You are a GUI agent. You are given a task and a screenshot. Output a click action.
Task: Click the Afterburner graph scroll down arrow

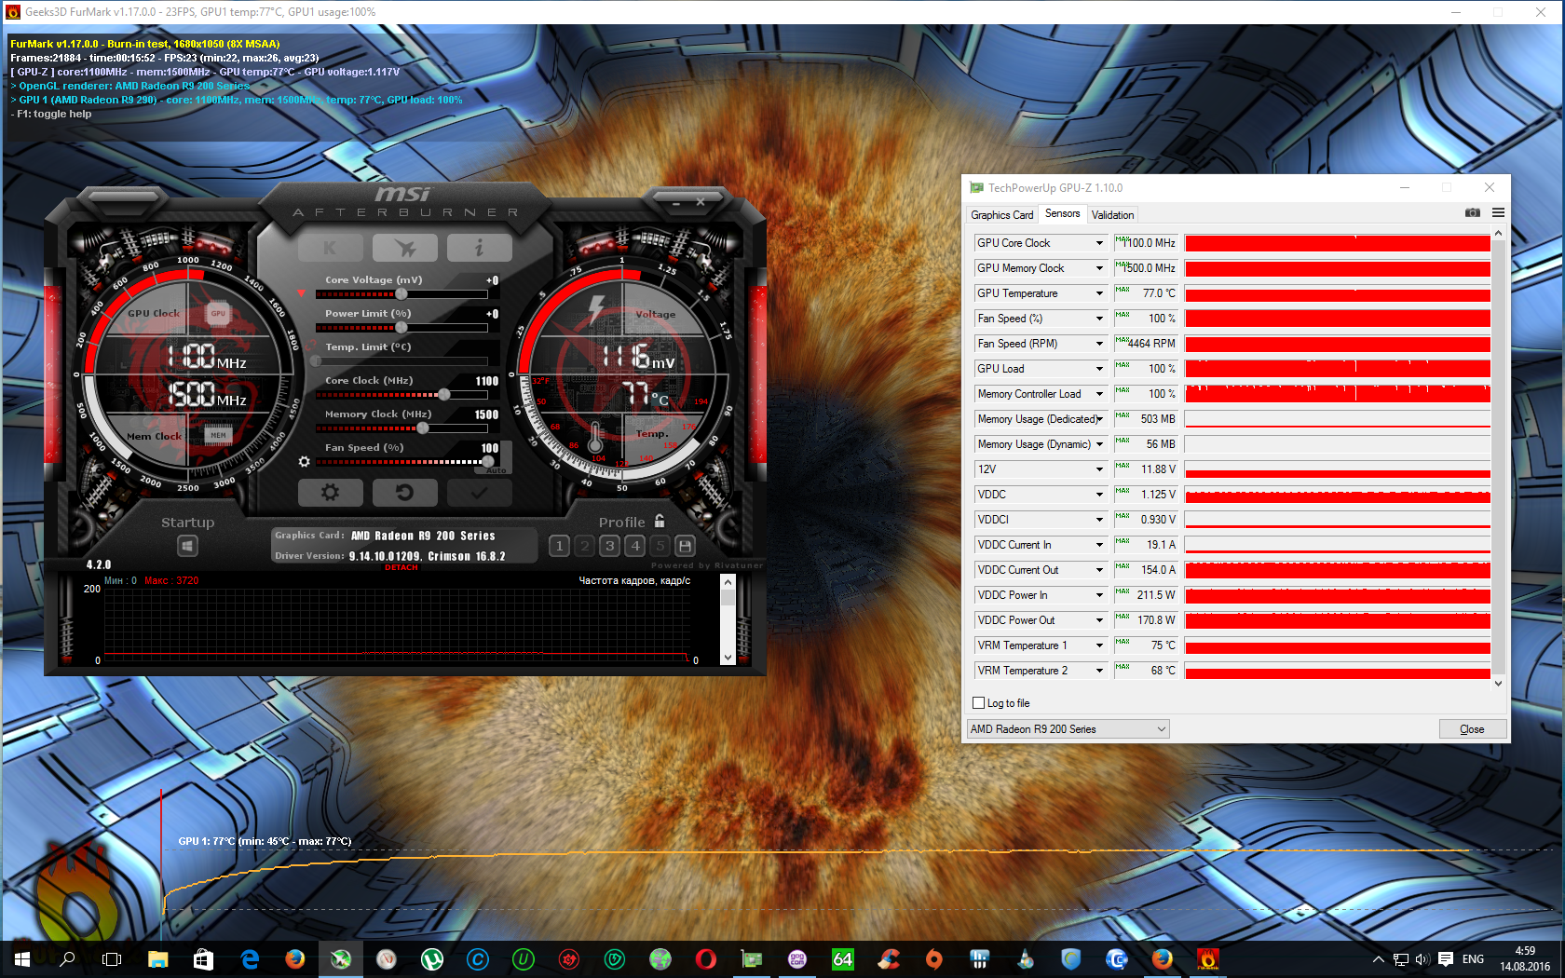(x=728, y=658)
